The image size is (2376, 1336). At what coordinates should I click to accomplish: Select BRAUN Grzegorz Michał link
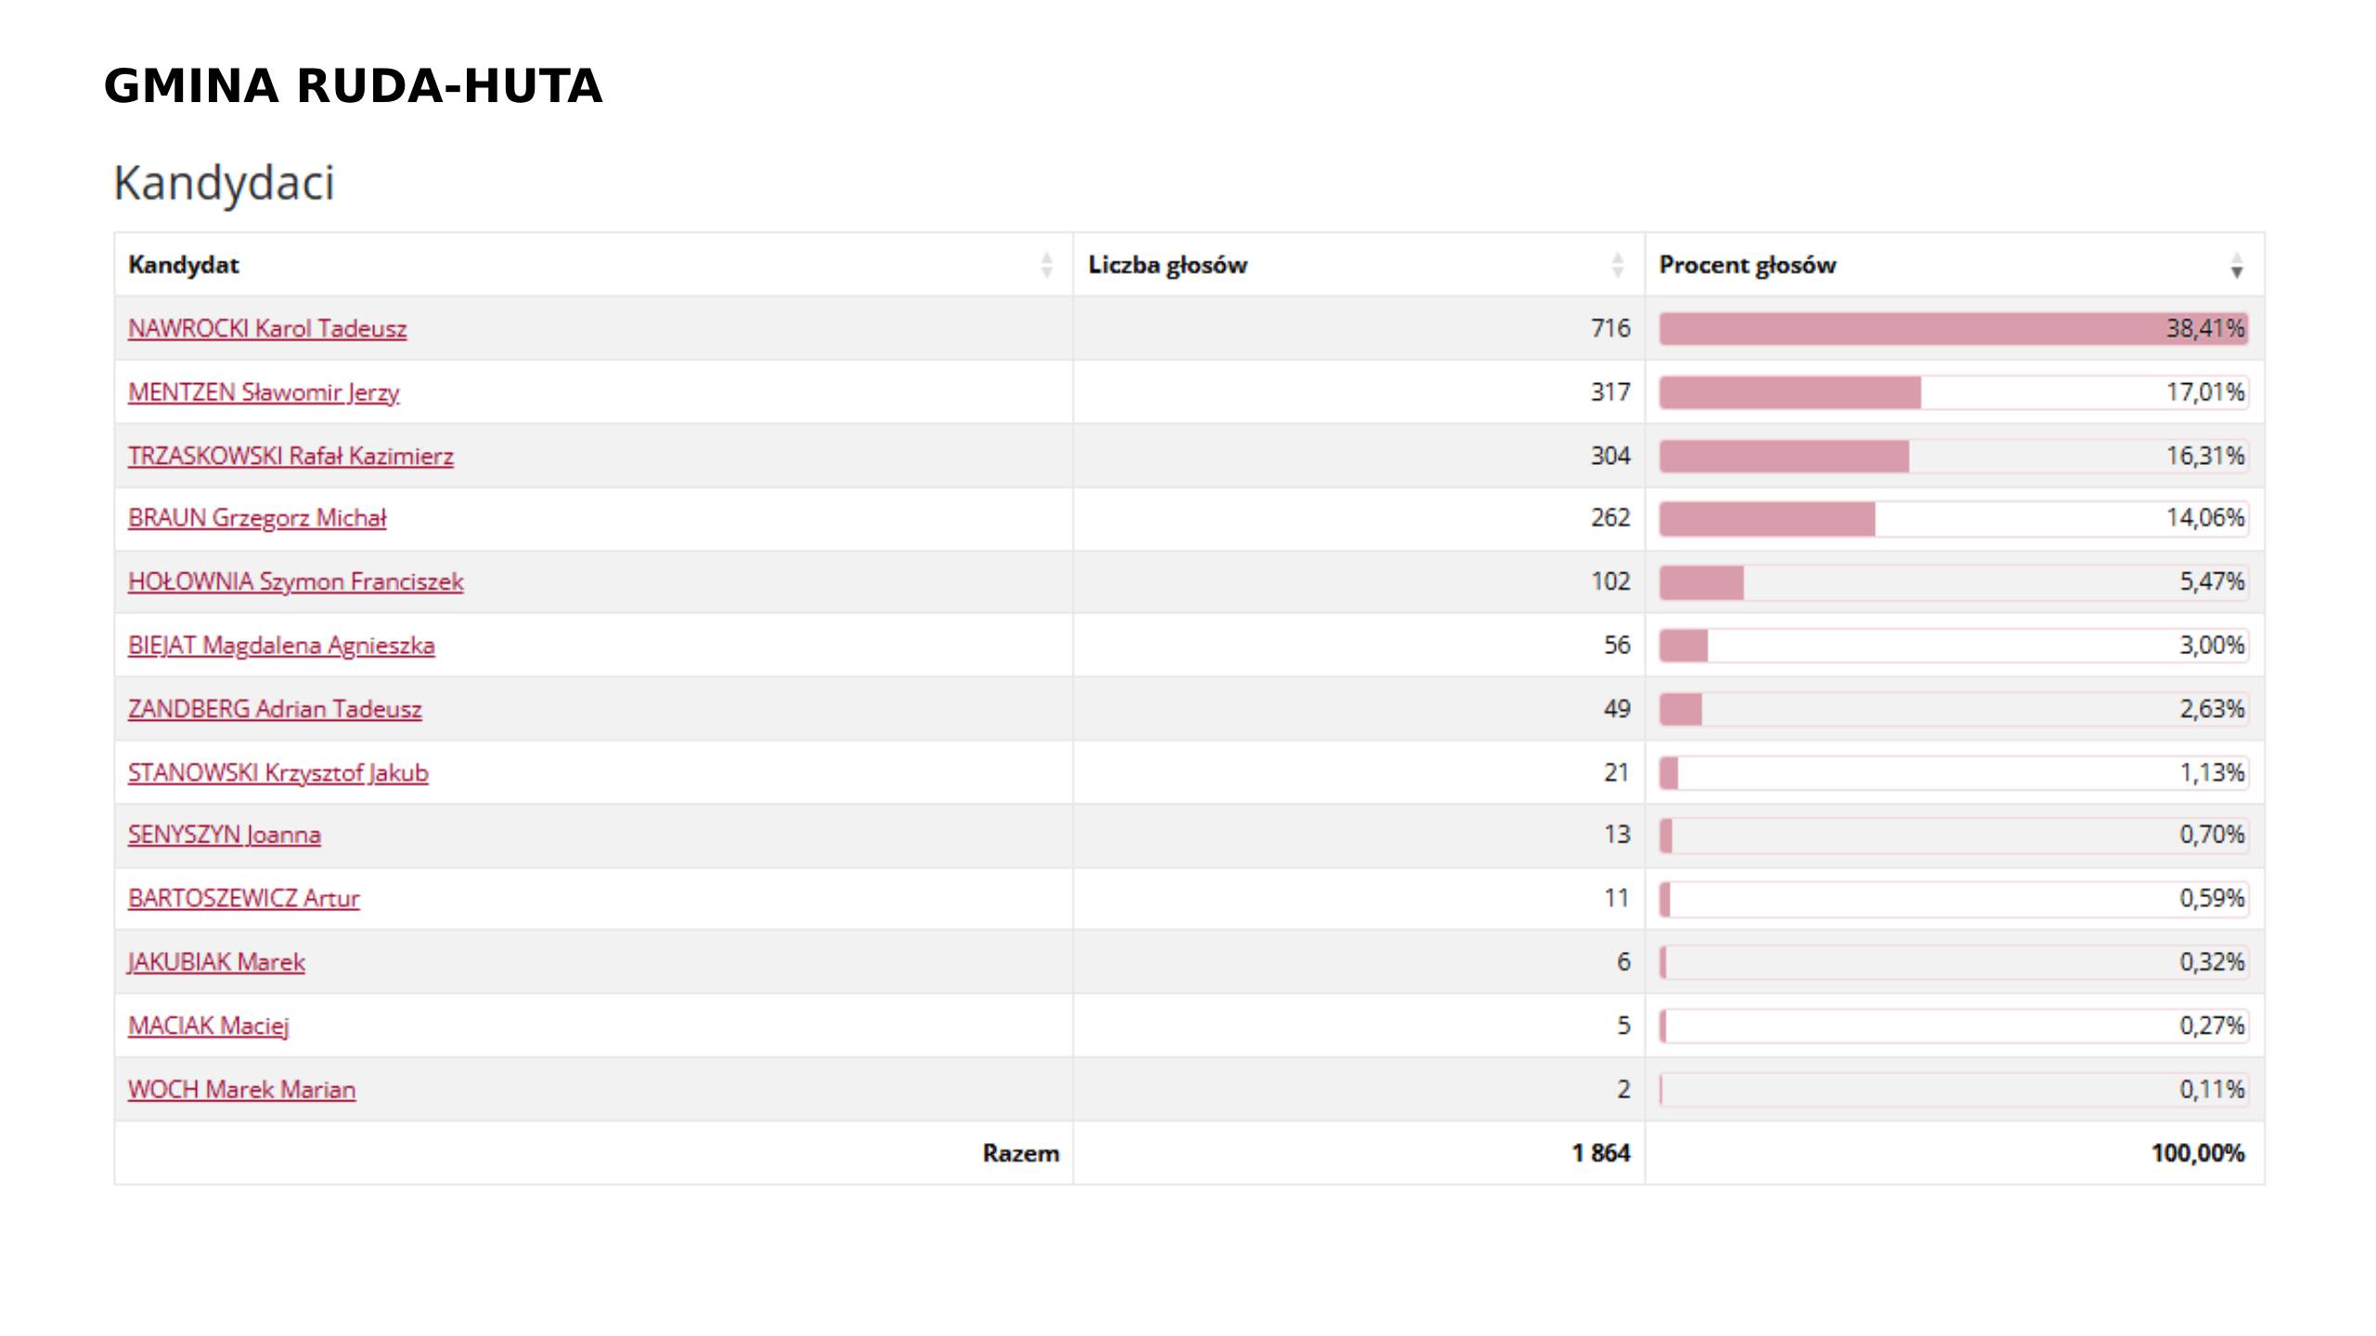(x=257, y=518)
